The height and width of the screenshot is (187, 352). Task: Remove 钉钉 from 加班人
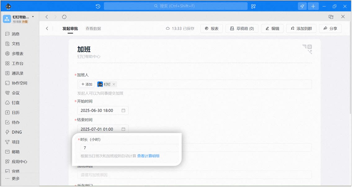tap(114, 84)
